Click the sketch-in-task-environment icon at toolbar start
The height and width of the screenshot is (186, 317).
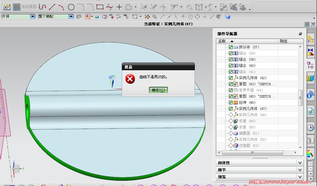(7, 7)
